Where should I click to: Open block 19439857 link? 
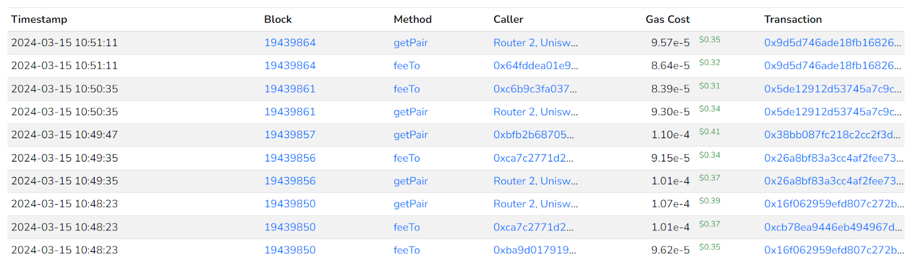point(290,135)
